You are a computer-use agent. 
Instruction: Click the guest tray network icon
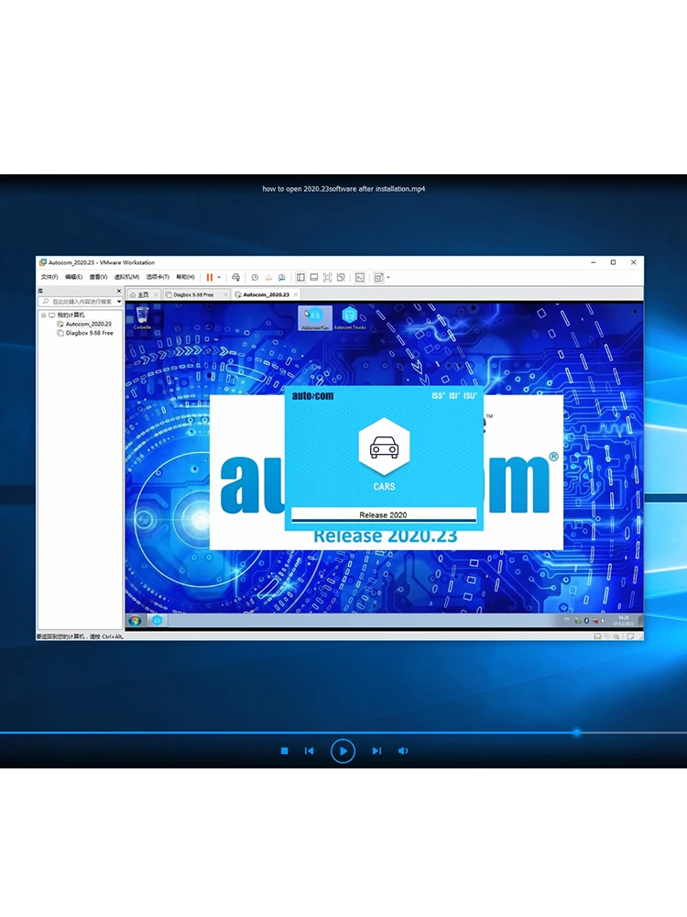click(594, 621)
